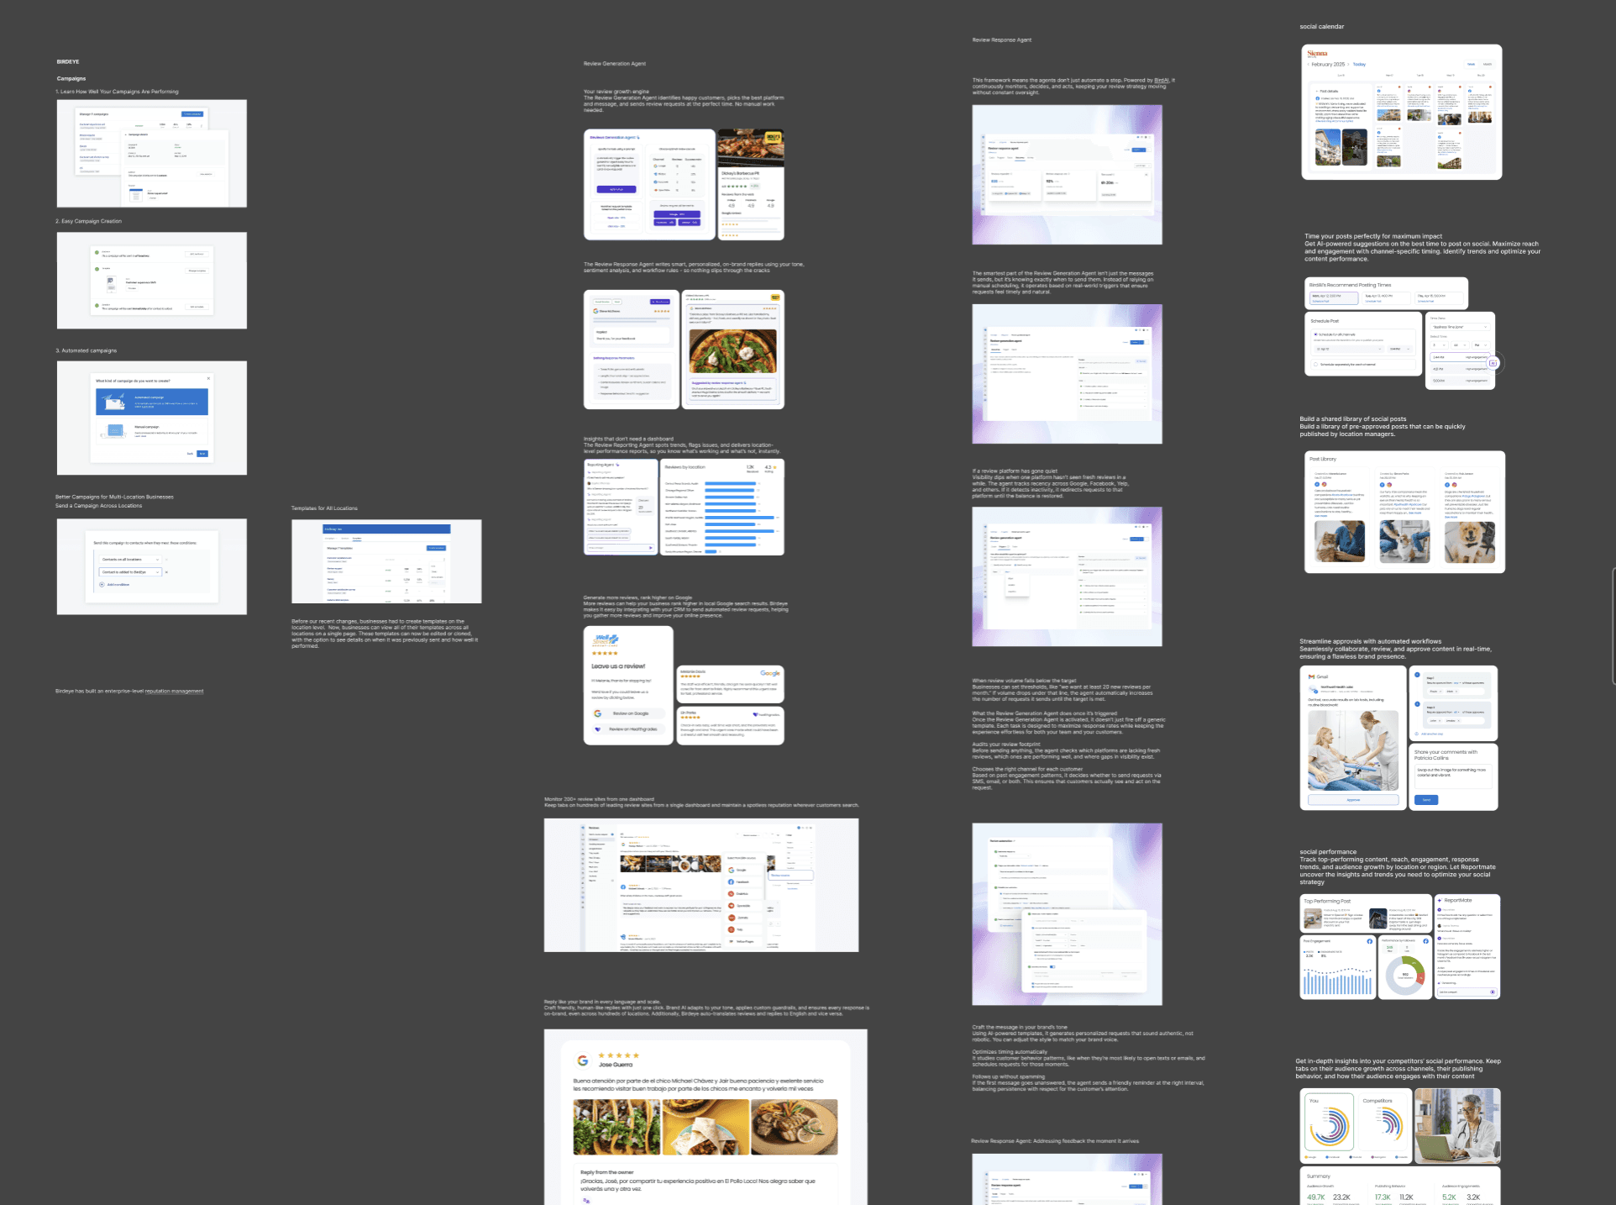Select 'Schedule for all channels' radio button
1616x1205 pixels.
tap(1315, 334)
